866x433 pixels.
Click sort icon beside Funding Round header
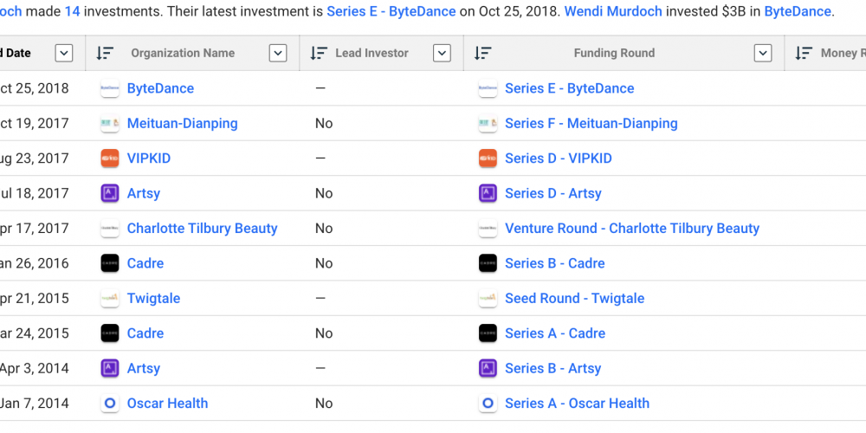482,53
